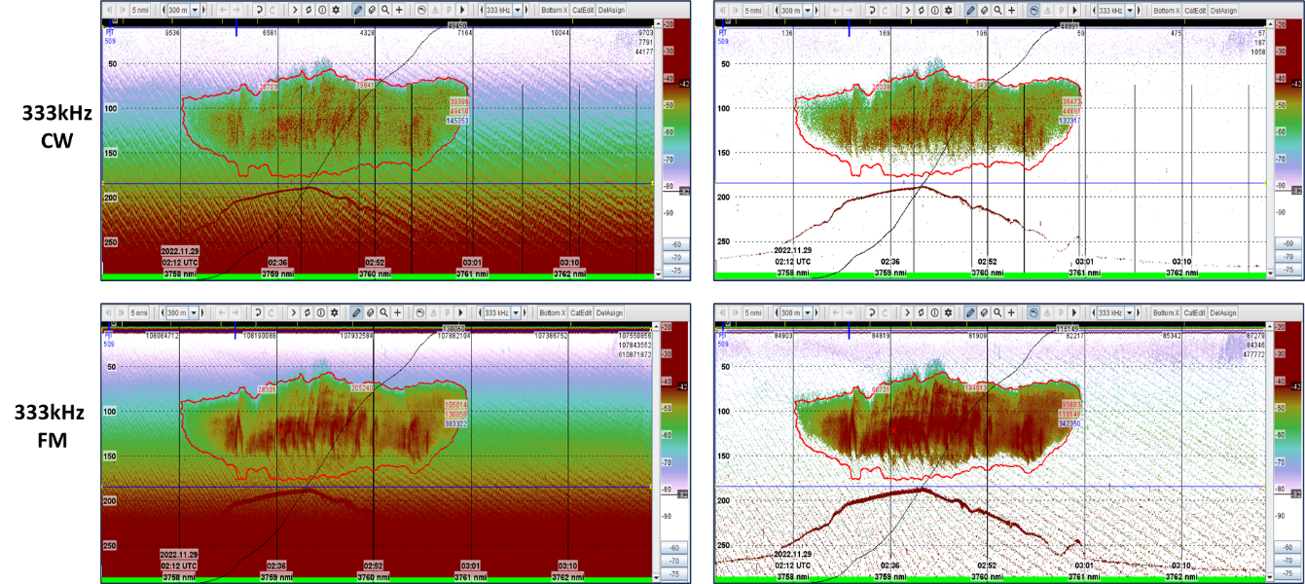This screenshot has height=584, width=1305.
Task: Click the CatEdit button in the top-left panel
Action: point(583,12)
